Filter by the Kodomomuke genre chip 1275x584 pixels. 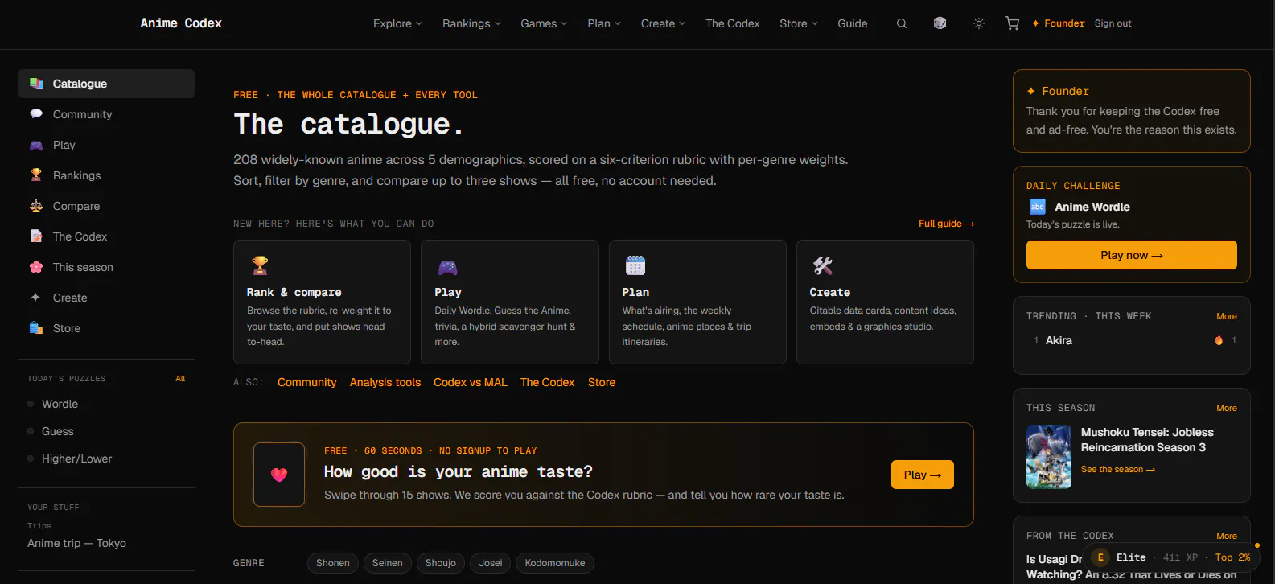click(x=555, y=563)
